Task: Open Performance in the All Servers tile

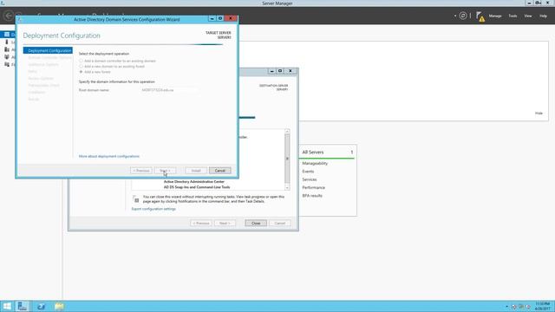Action: (313, 187)
